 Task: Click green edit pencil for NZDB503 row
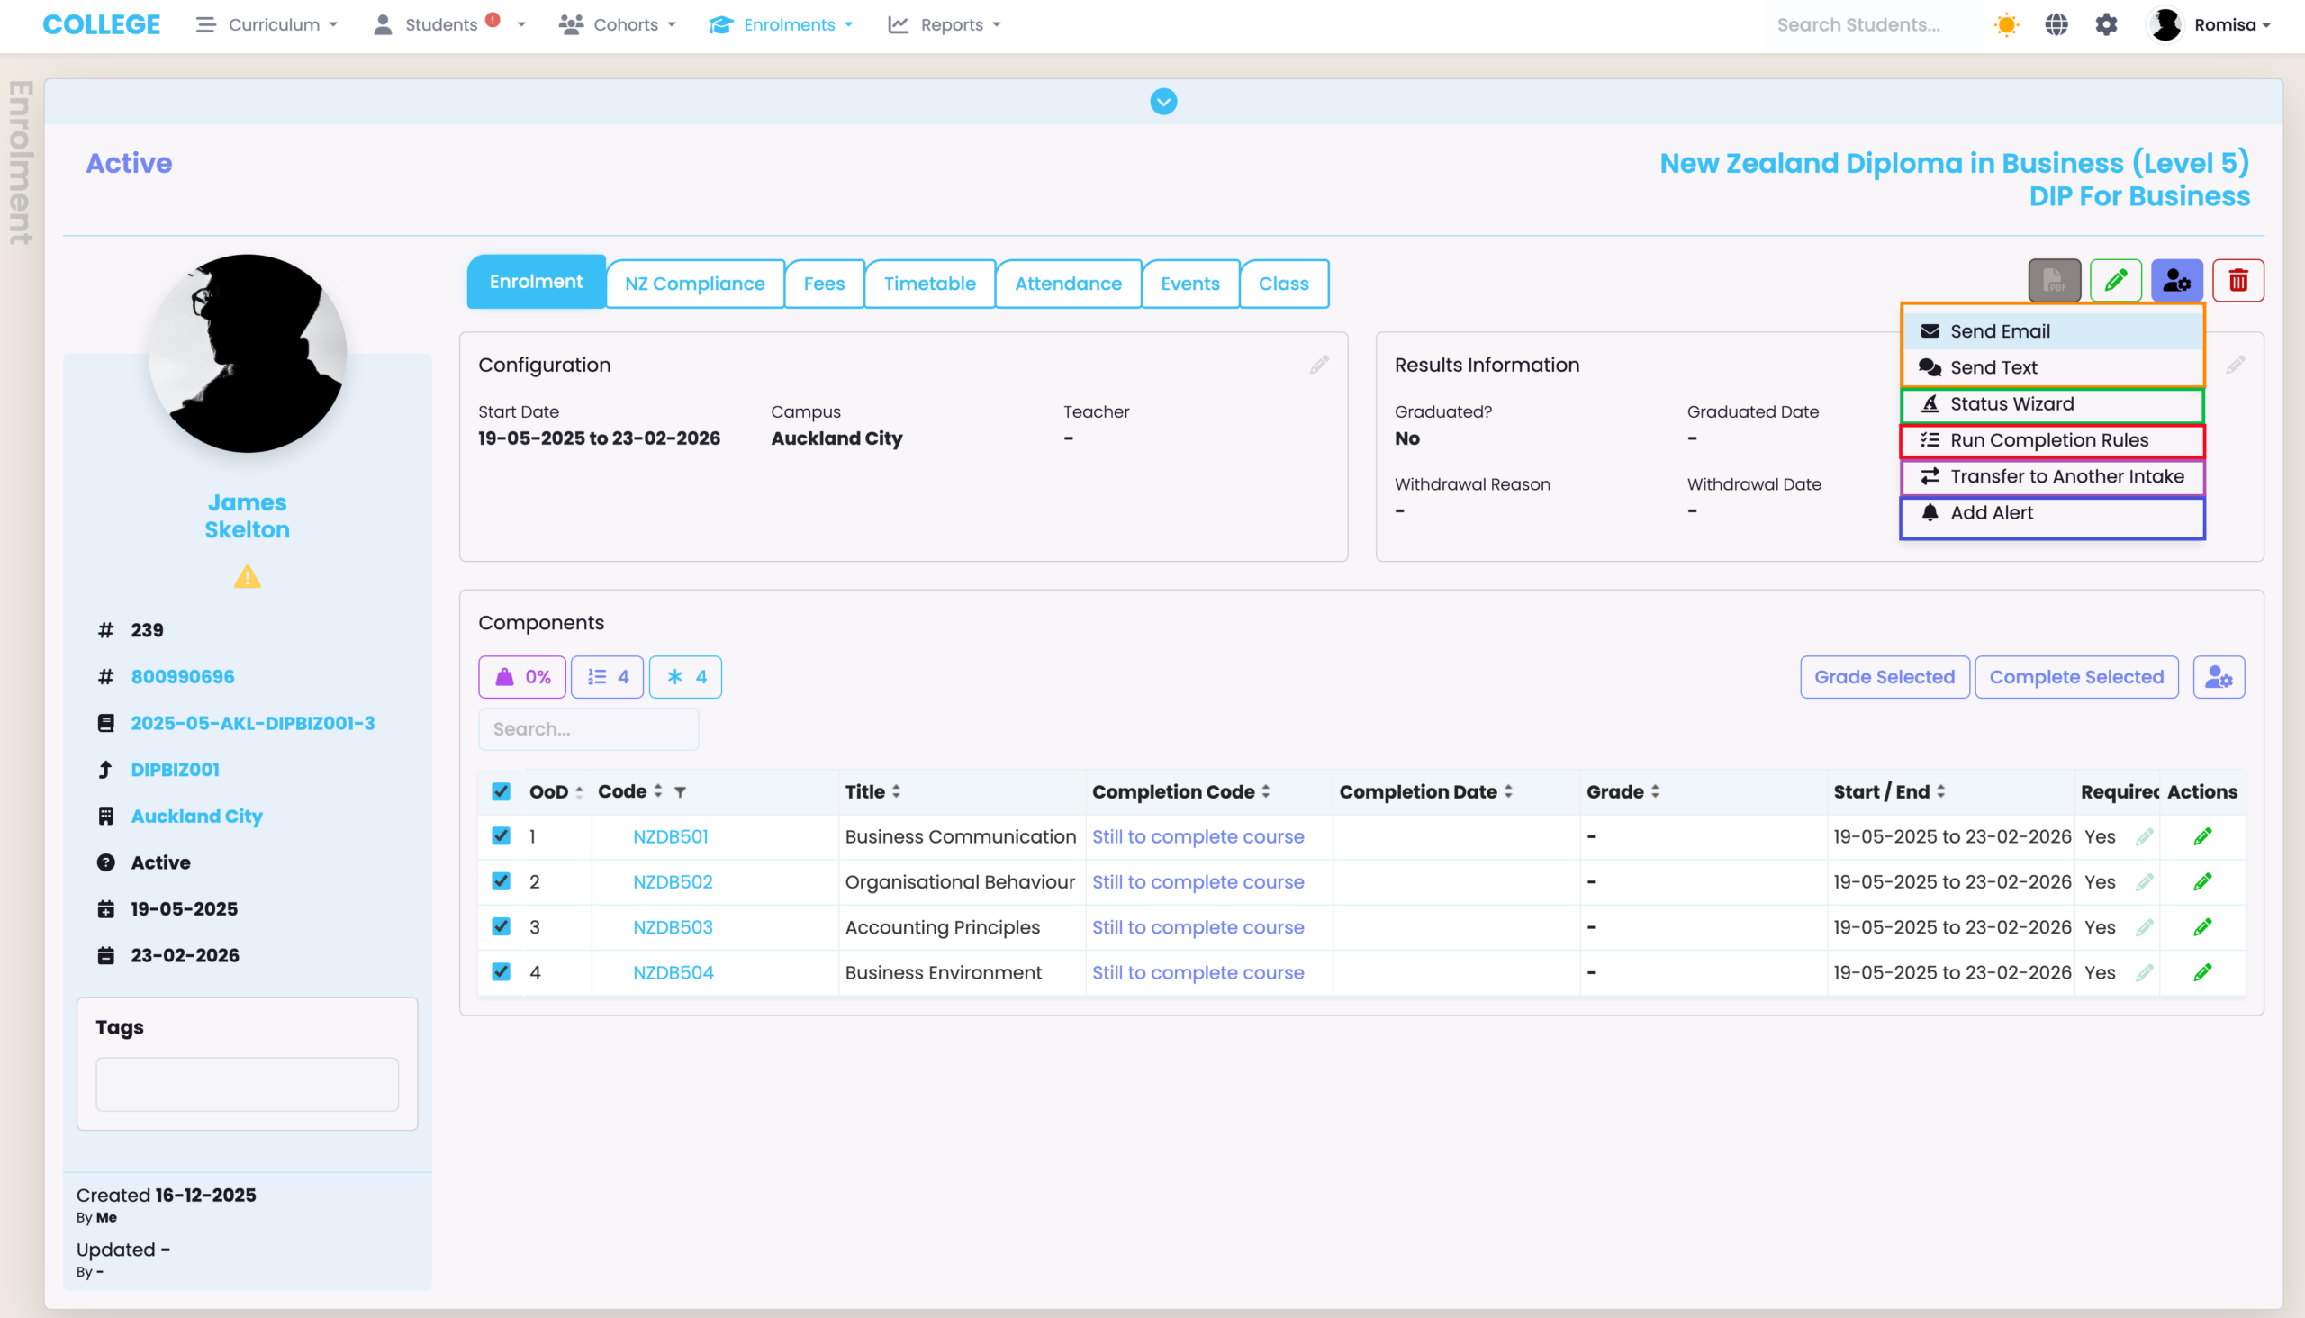2201,927
